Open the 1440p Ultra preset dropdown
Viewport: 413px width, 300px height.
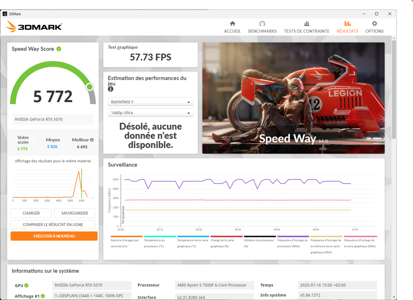tap(150, 113)
